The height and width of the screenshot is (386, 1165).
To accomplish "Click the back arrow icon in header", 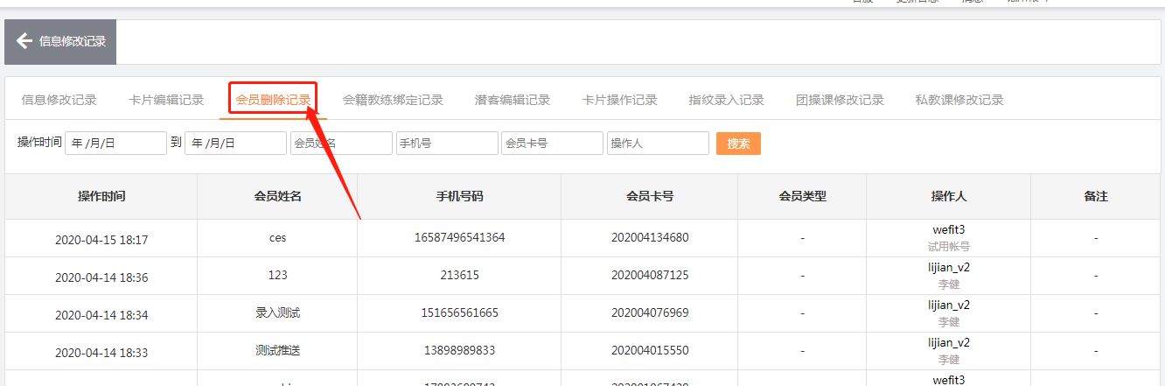I will 24,41.
